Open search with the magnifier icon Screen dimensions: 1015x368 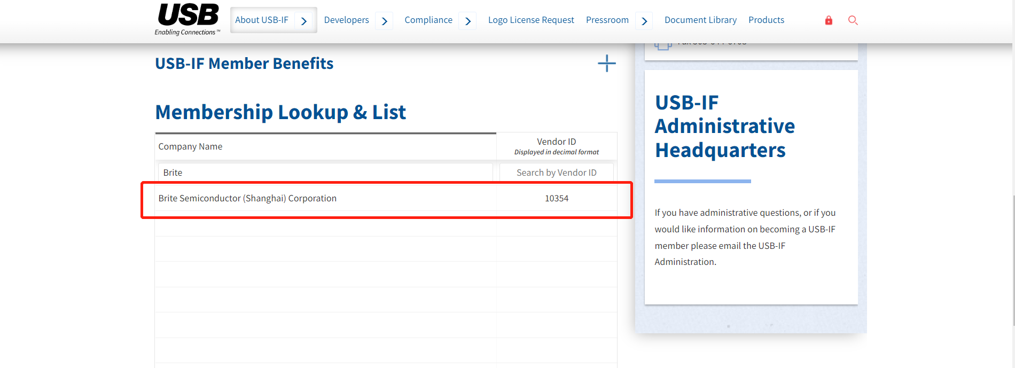point(853,20)
